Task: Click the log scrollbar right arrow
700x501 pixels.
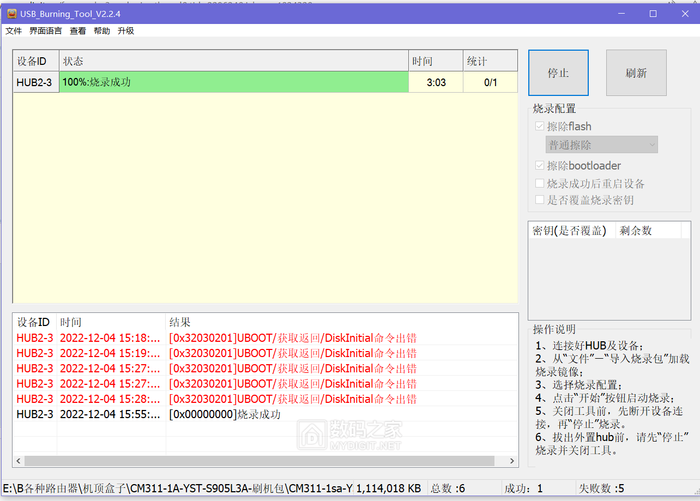Action: point(512,461)
